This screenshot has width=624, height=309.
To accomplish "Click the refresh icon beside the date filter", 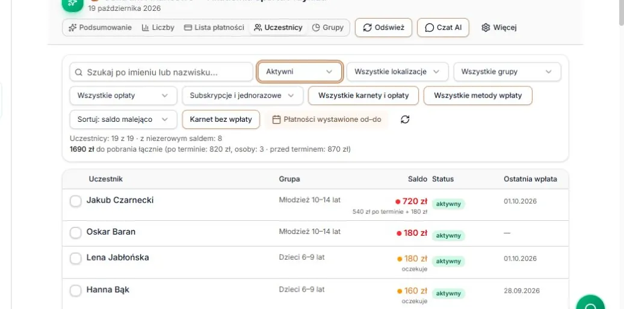I will tap(405, 119).
